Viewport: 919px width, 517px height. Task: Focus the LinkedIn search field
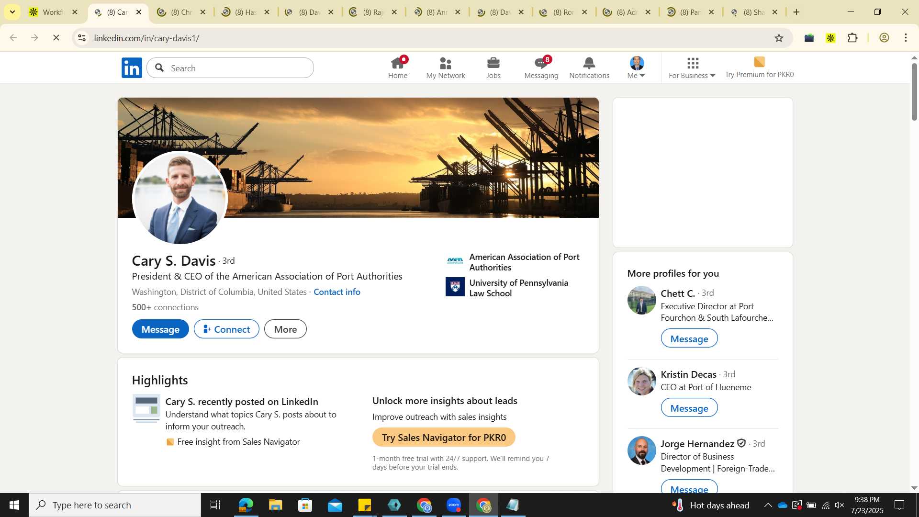point(230,68)
